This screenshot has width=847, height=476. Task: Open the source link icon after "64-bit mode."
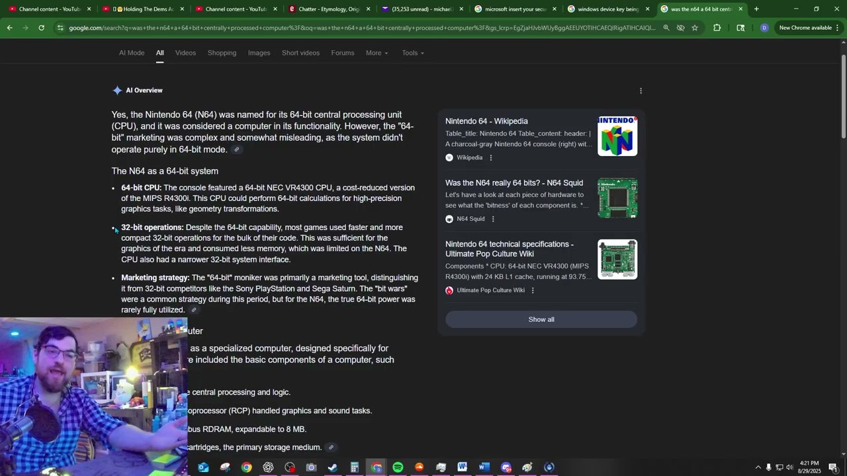pos(236,150)
